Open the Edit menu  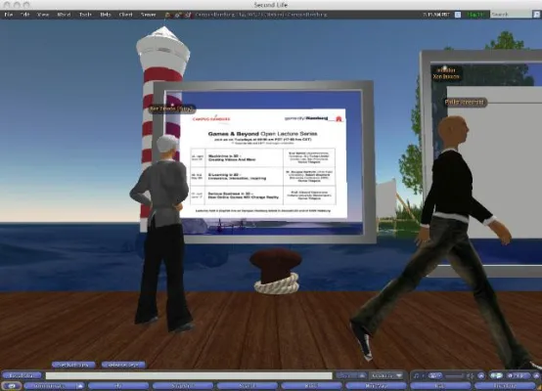point(24,15)
